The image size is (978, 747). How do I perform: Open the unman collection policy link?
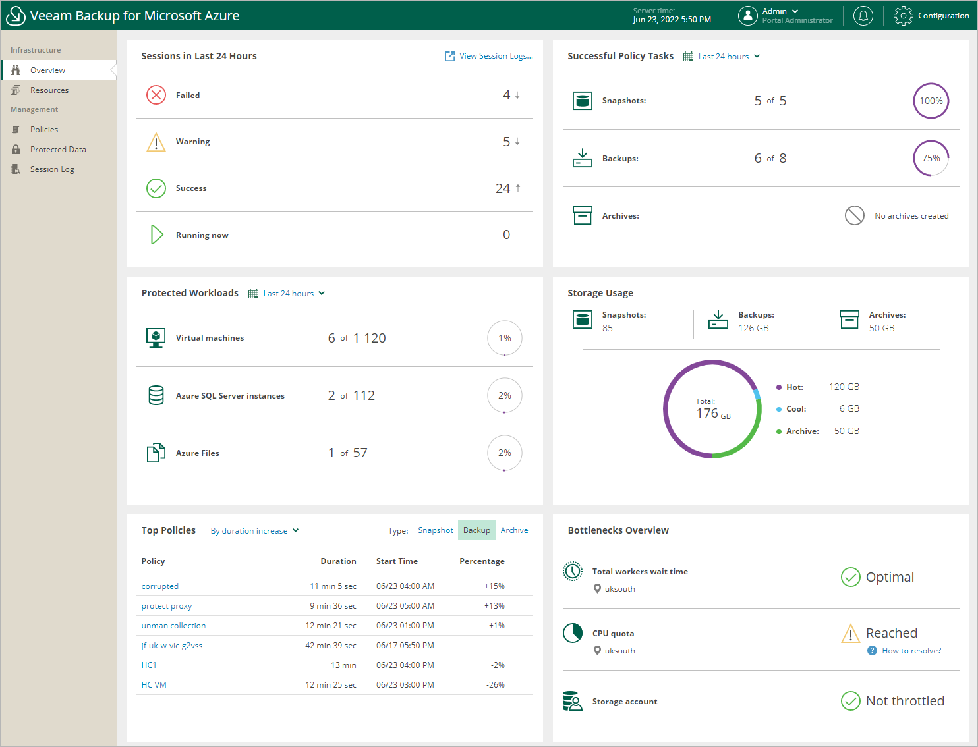(x=173, y=626)
